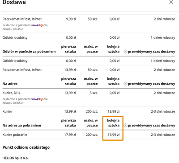Click Paczkomat InPost 13,99 zł cash-on-delivery row
The image size is (179, 163).
(x=89, y=70)
